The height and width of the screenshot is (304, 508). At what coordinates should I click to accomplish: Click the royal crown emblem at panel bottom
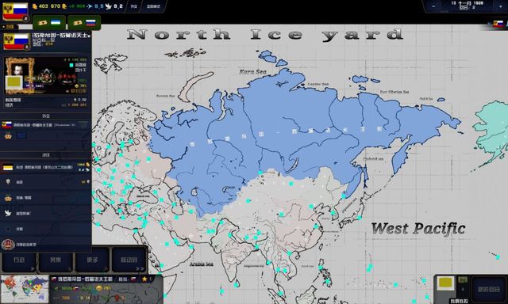[8, 245]
